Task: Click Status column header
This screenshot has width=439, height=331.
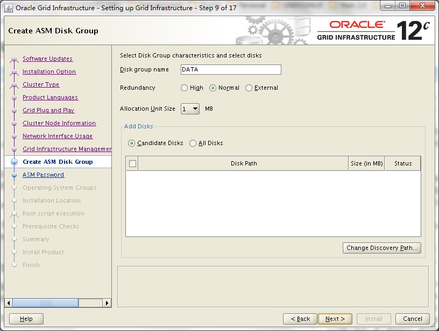Action: click(403, 163)
